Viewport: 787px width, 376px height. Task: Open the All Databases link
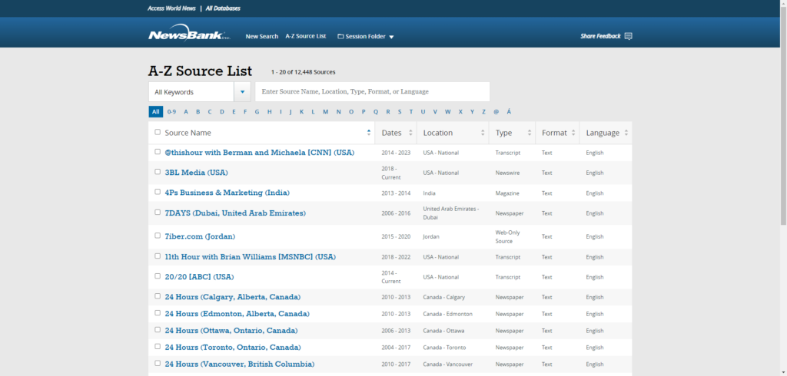click(x=223, y=8)
